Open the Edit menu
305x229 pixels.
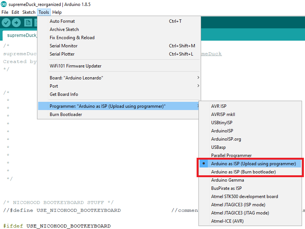coord(15,12)
